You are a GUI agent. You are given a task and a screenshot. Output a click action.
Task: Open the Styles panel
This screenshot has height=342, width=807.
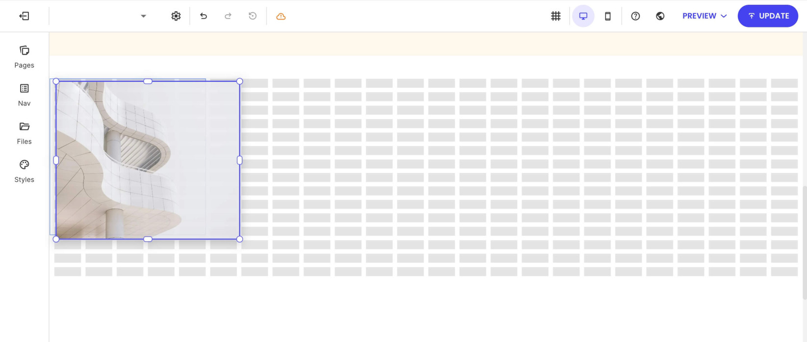click(x=24, y=171)
